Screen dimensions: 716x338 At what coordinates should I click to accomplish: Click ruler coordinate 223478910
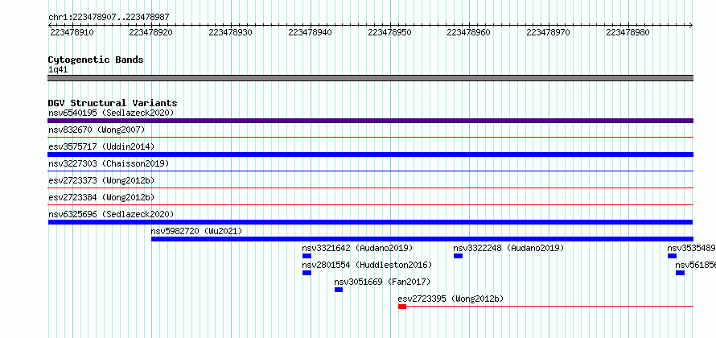[x=72, y=32]
